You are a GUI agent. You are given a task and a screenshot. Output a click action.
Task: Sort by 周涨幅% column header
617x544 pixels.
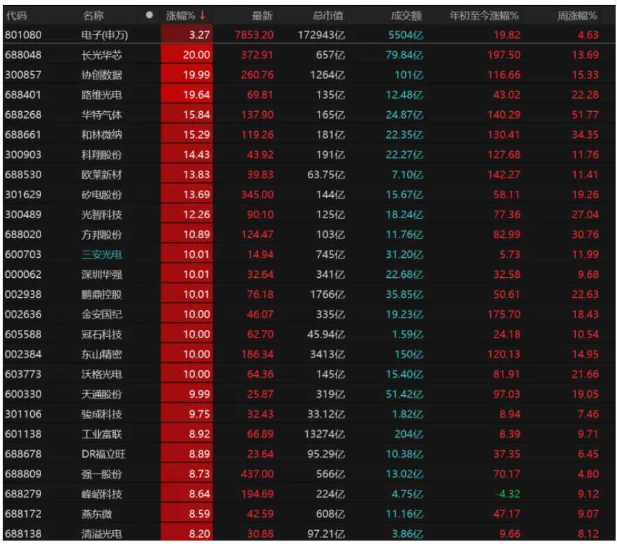click(577, 15)
